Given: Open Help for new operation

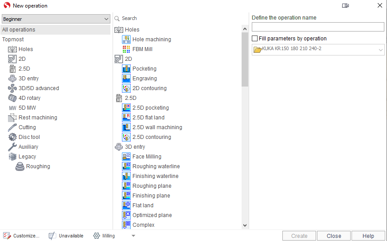Looking at the screenshot, I should coord(368,236).
